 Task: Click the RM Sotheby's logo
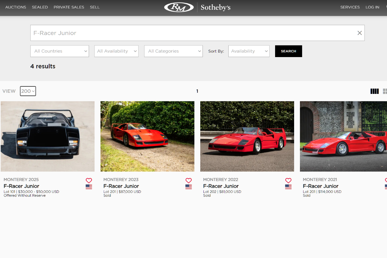click(x=197, y=7)
